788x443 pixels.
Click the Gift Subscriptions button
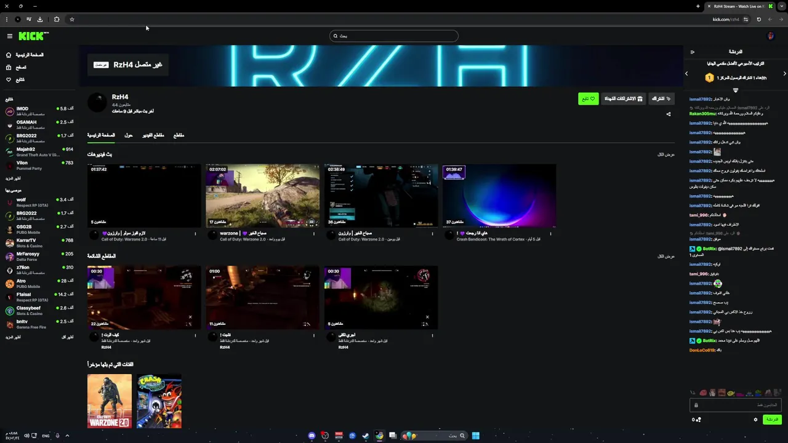pos(623,98)
